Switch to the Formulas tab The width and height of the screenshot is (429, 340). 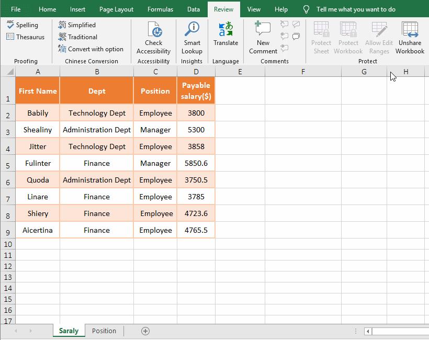[x=160, y=9]
